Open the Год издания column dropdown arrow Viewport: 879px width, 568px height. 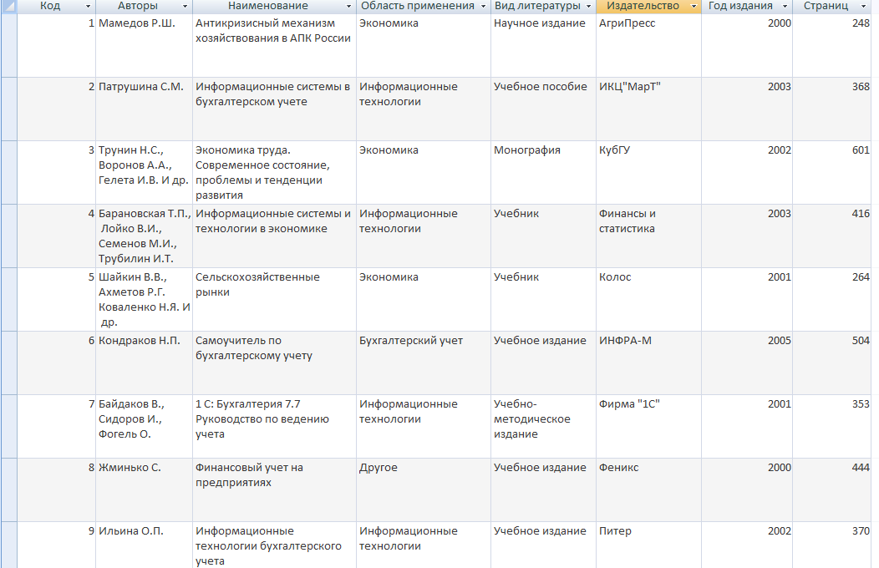(x=785, y=6)
